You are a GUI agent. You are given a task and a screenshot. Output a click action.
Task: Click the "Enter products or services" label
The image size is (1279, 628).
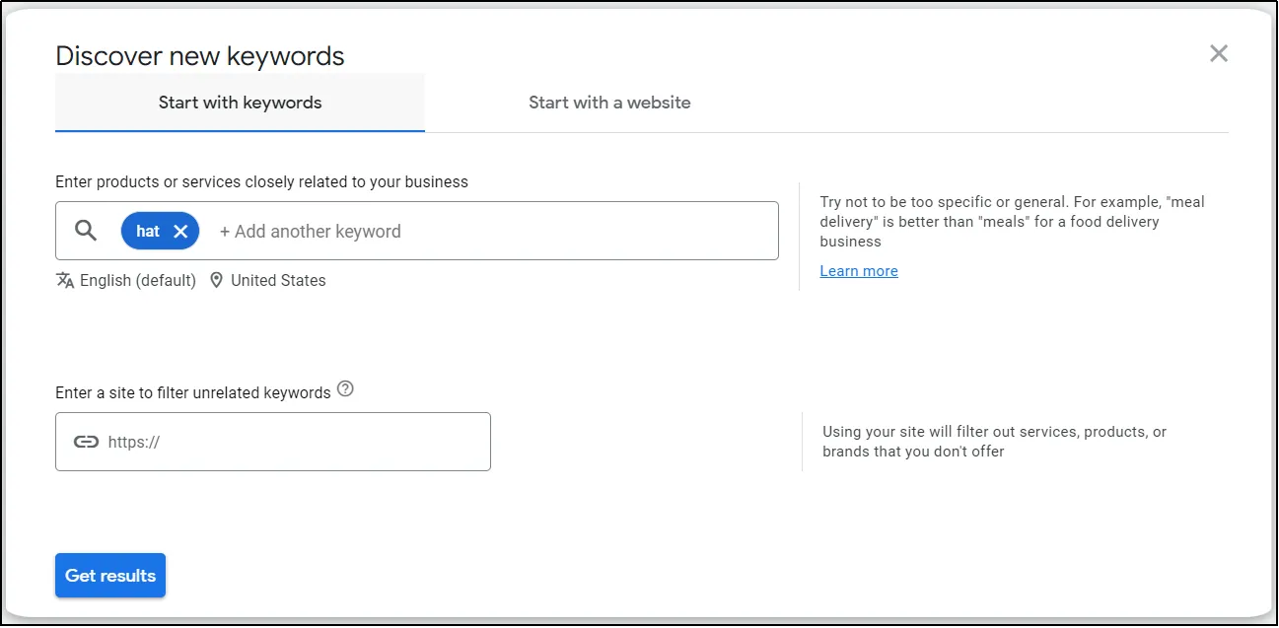(261, 181)
